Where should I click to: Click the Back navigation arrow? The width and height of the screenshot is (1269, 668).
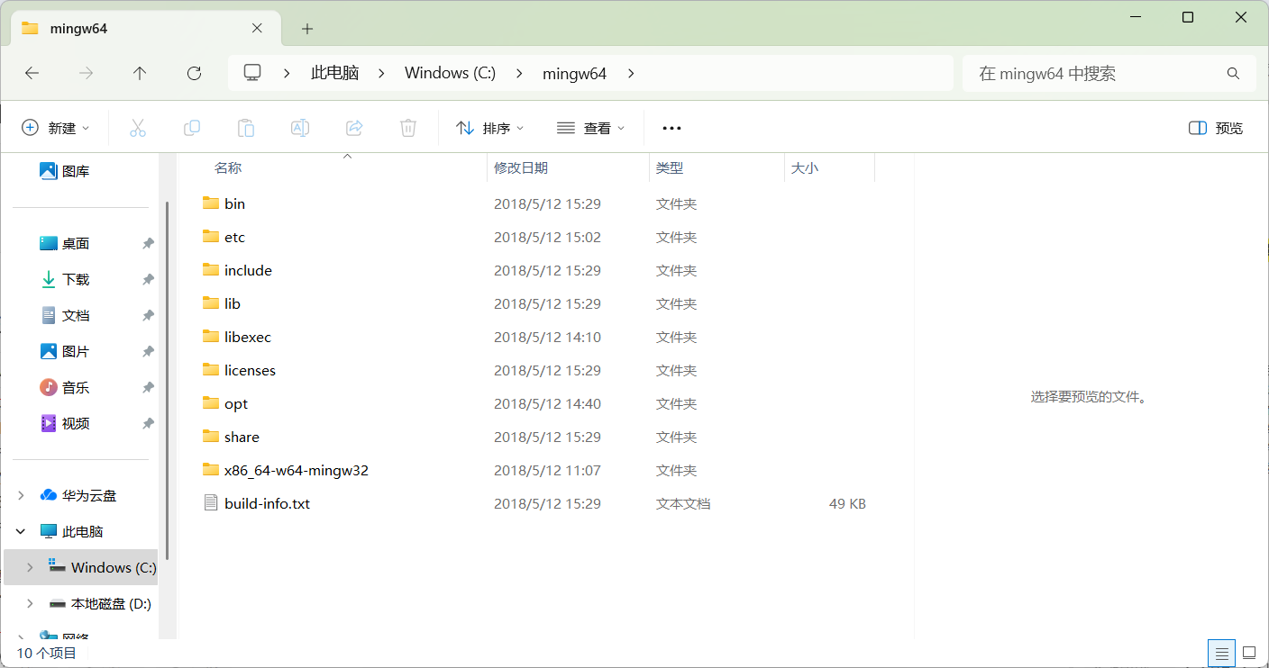pos(32,74)
